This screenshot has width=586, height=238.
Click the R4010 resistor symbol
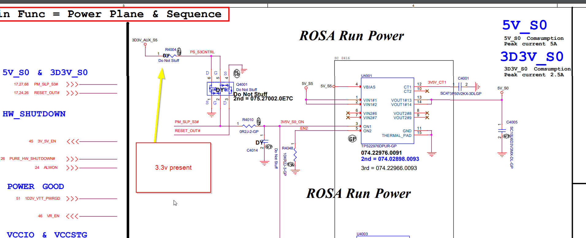tap(249, 126)
